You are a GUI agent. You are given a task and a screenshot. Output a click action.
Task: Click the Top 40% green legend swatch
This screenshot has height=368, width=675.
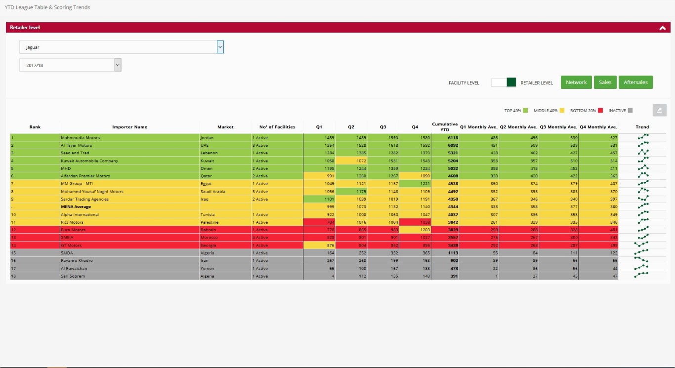pos(525,111)
